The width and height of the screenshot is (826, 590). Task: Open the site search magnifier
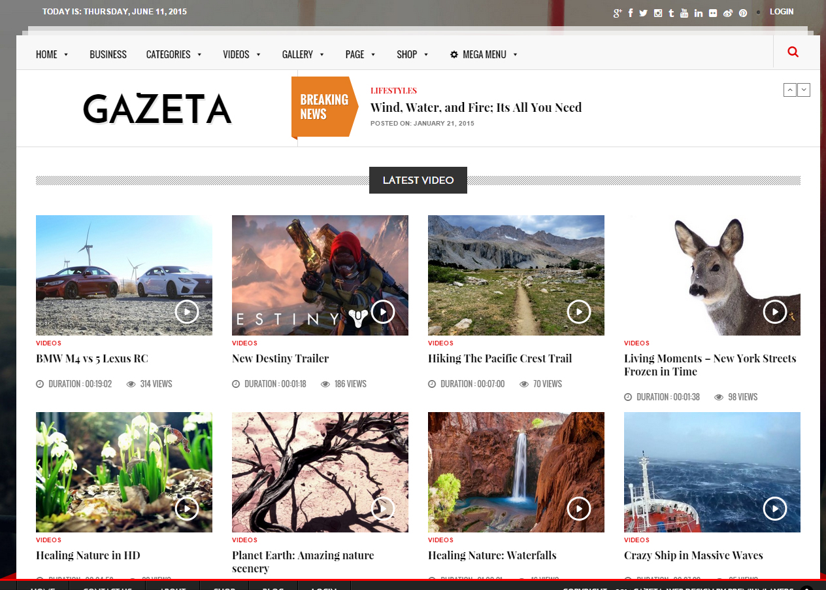(793, 51)
